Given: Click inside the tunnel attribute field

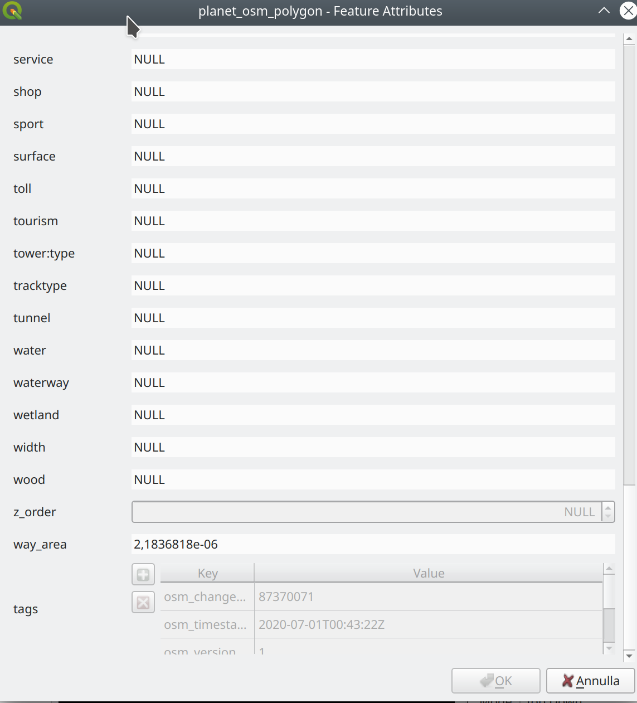Looking at the screenshot, I should (x=373, y=318).
